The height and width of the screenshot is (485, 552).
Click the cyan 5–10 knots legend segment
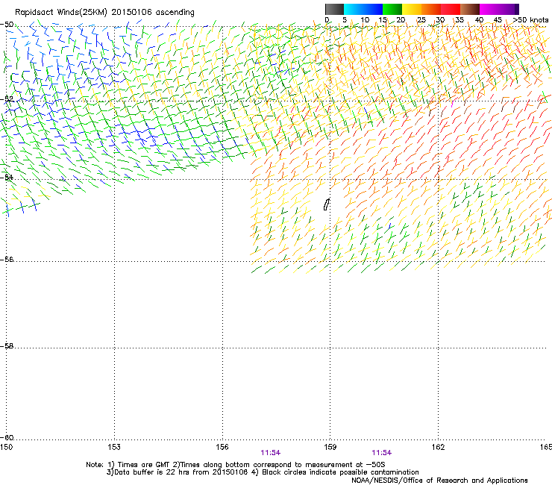click(x=354, y=9)
